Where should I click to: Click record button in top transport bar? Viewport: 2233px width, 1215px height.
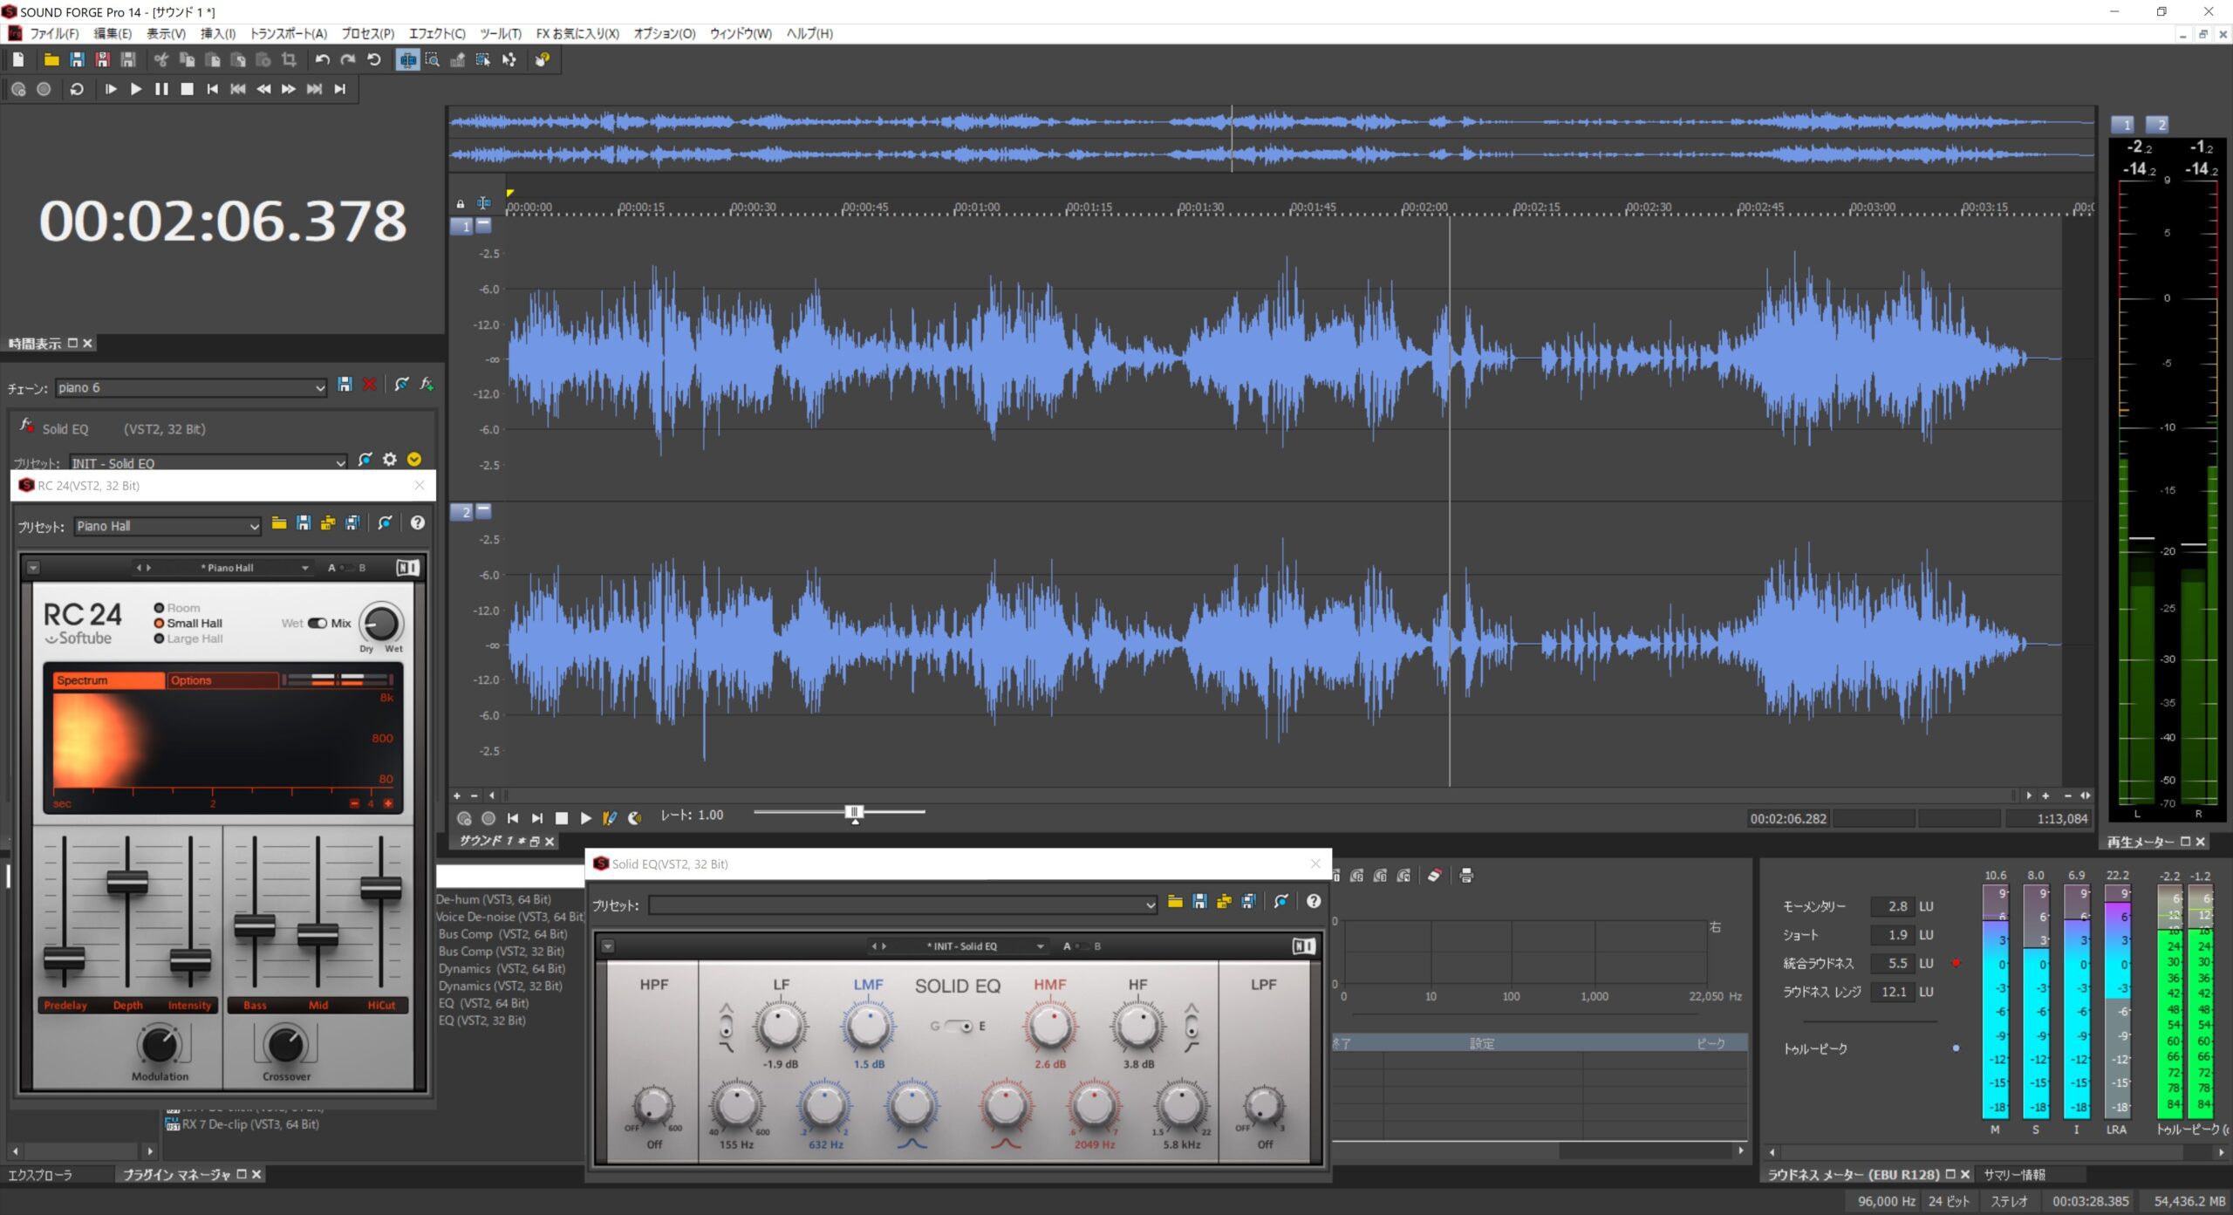(x=44, y=89)
